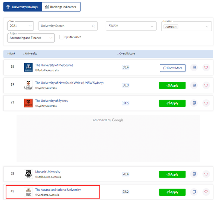Tick the QS Stars rated checkbox
Viewport: 214px width, 200px height.
(x=61, y=37)
